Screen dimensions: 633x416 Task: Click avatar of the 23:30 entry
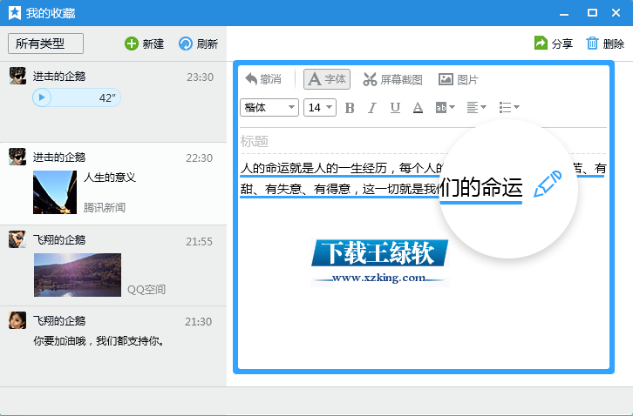point(17,76)
